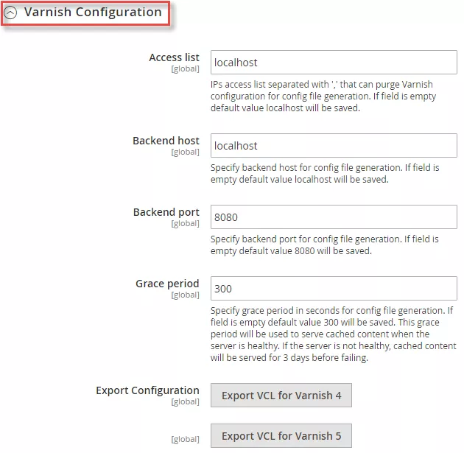Click the Backend host field label
Screen dimensions: 464x453
coord(166,141)
